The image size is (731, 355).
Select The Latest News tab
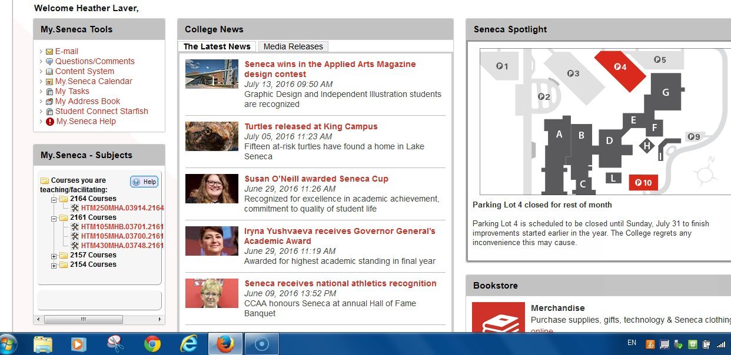(217, 46)
